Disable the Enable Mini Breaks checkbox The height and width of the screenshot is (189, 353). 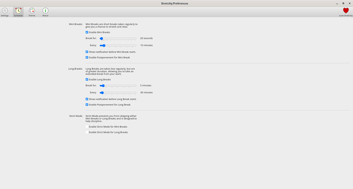point(87,32)
